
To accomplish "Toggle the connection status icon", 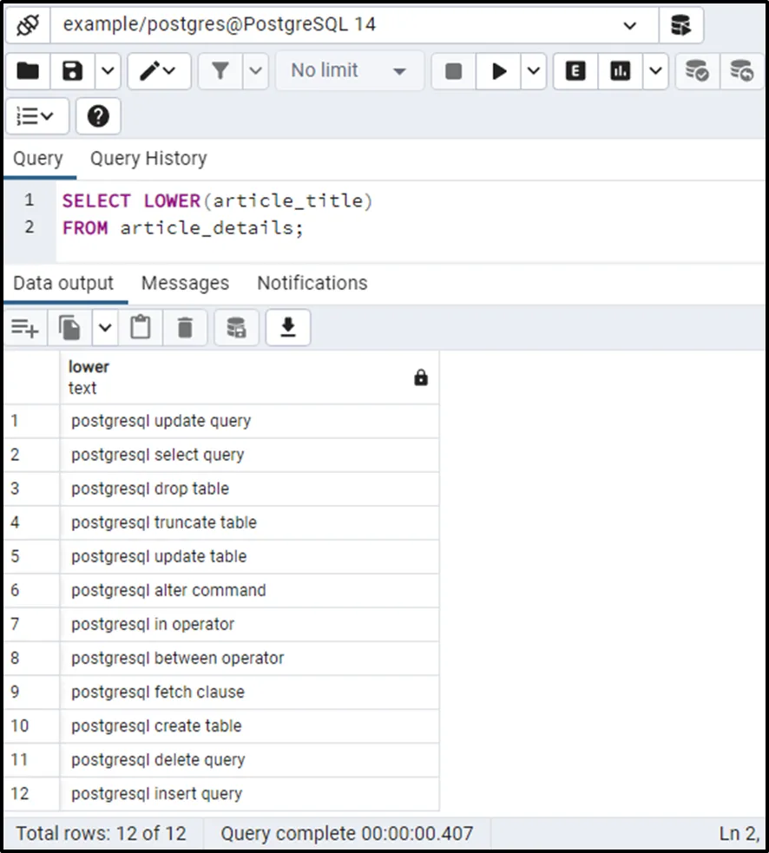I will tap(28, 25).
